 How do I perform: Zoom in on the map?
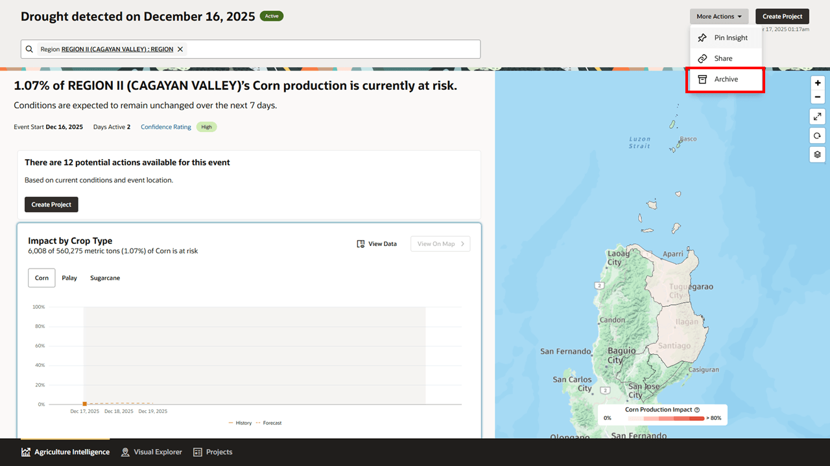pyautogui.click(x=818, y=83)
